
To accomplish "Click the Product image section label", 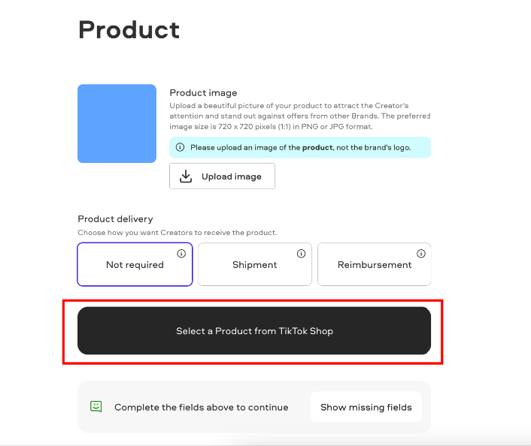I will [203, 92].
